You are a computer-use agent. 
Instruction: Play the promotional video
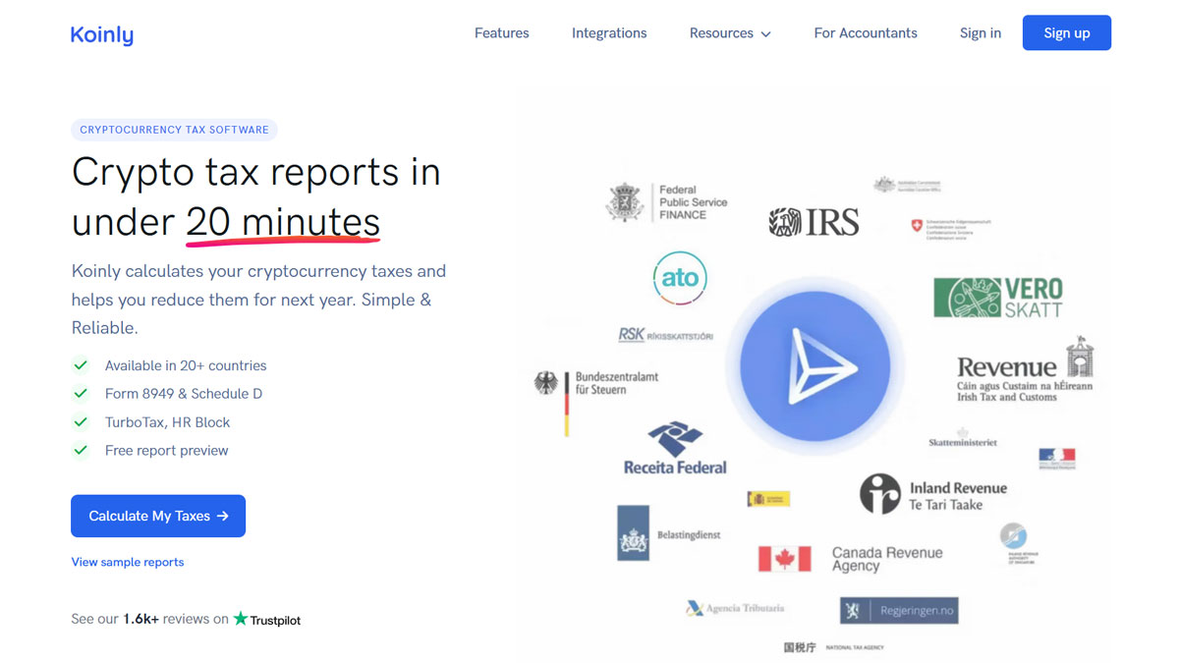point(815,366)
